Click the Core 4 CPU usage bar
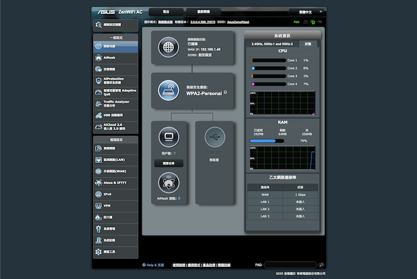The image size is (417, 279). coord(269,84)
